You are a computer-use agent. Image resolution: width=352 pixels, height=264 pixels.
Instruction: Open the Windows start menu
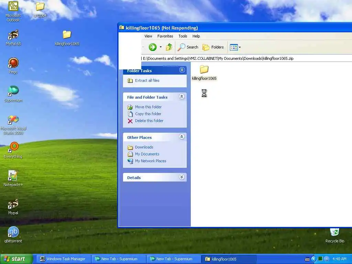[16, 259]
